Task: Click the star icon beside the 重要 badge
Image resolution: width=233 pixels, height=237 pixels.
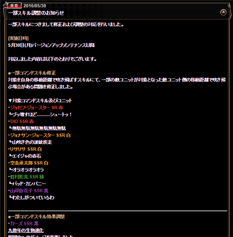Action: 5,5
